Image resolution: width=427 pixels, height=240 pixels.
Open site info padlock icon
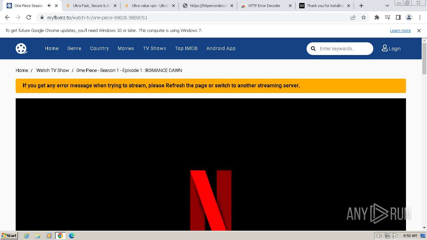(x=42, y=17)
